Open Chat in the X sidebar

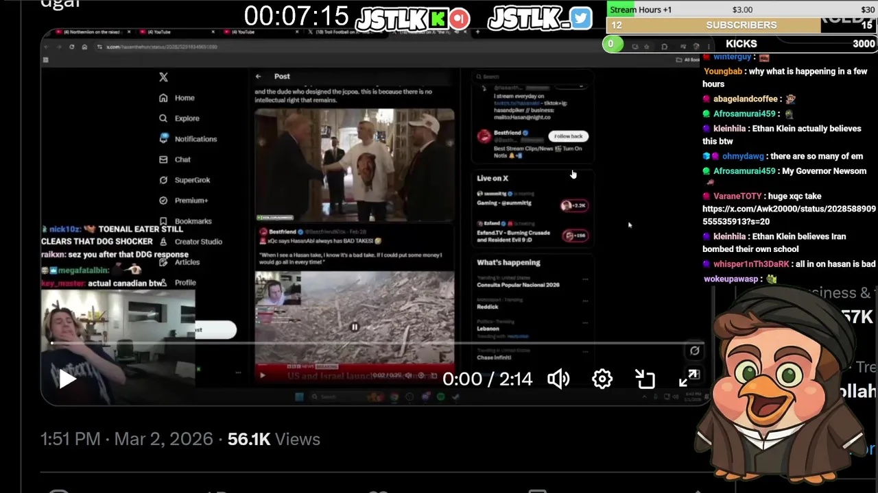coord(175,160)
